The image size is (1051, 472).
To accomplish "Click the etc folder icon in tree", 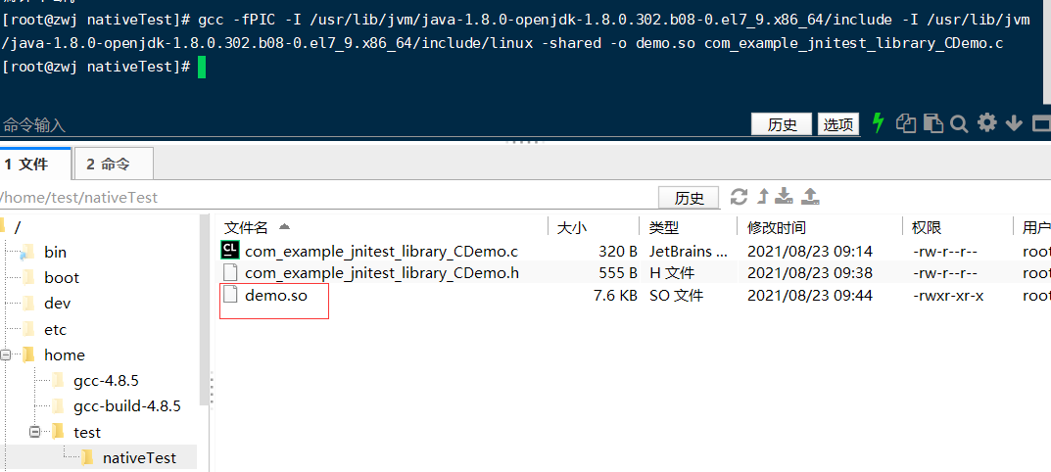I will [28, 329].
